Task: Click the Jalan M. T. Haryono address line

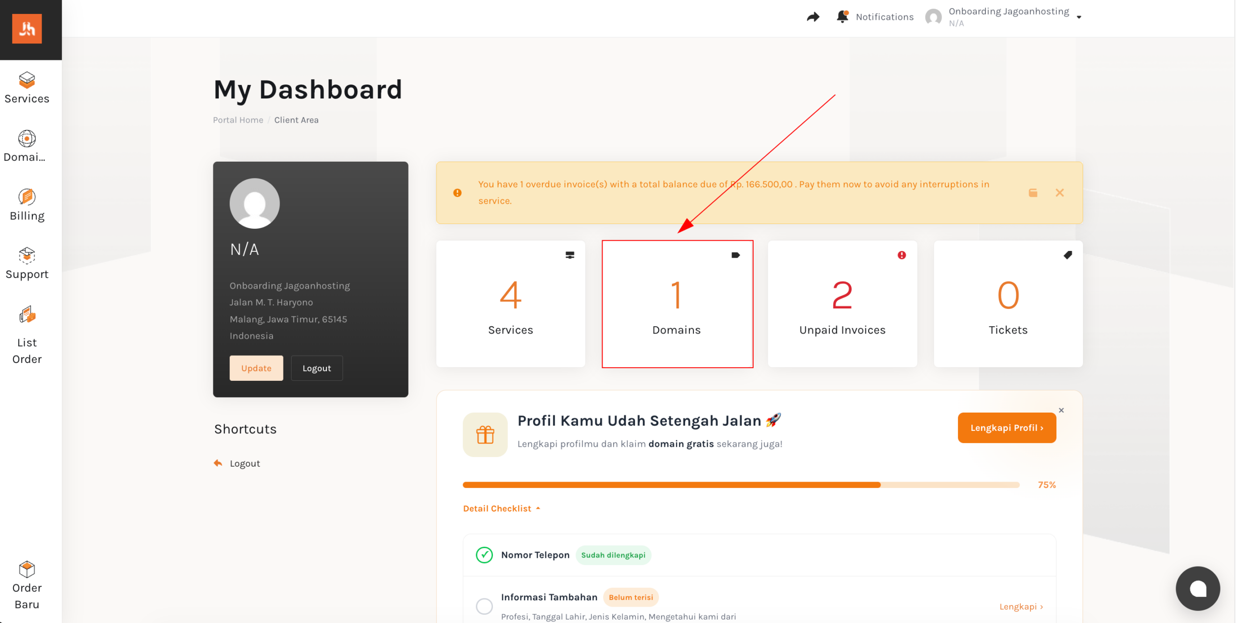Action: point(271,303)
